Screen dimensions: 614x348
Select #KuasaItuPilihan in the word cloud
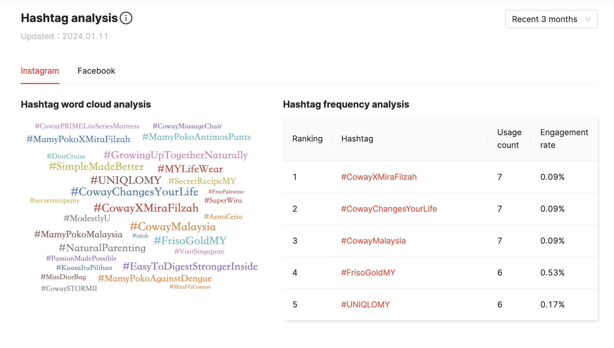[x=84, y=268]
